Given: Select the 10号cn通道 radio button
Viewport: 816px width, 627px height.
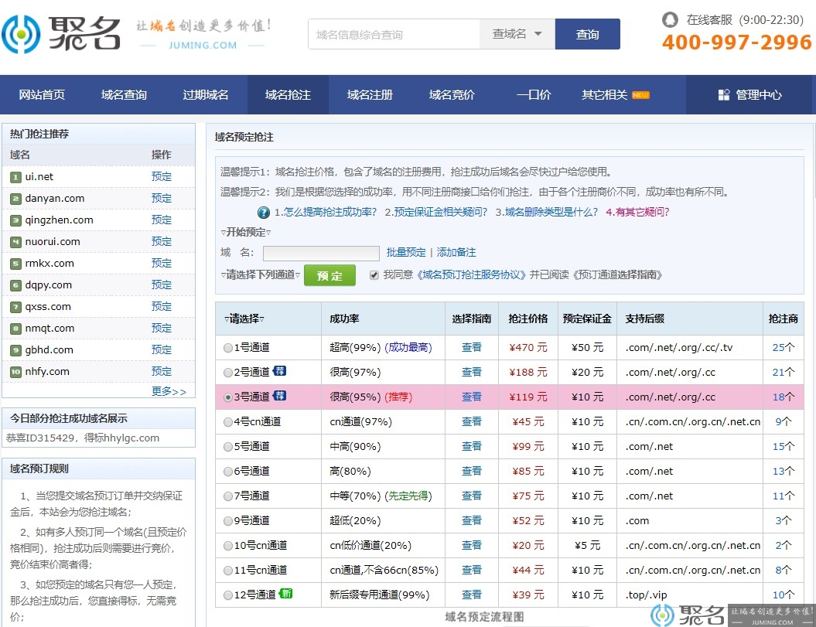Looking at the screenshot, I should point(228,546).
